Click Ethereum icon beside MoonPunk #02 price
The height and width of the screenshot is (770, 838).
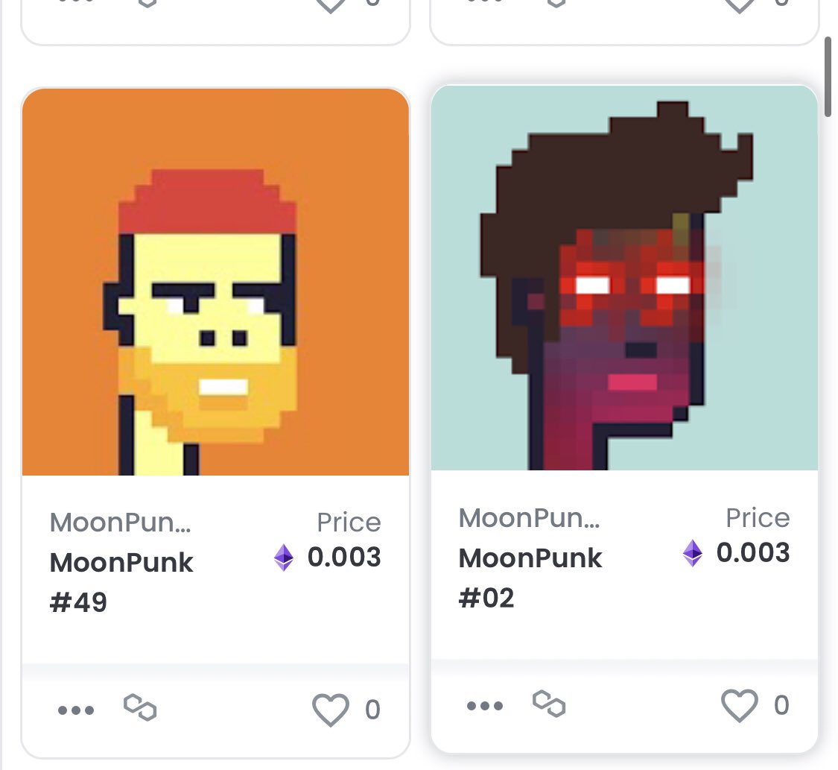coord(693,553)
